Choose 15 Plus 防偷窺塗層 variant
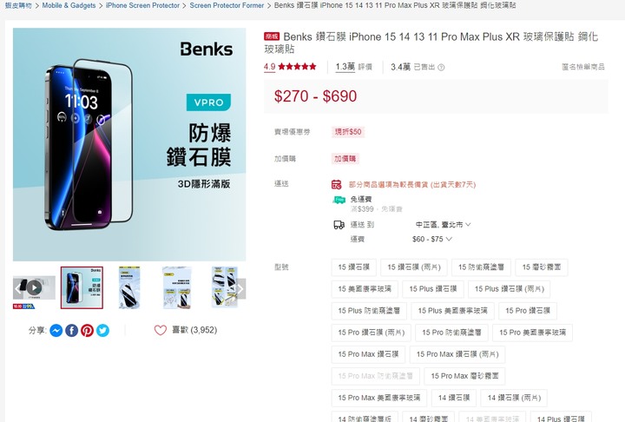Image resolution: width=625 pixels, height=422 pixels. tap(369, 311)
